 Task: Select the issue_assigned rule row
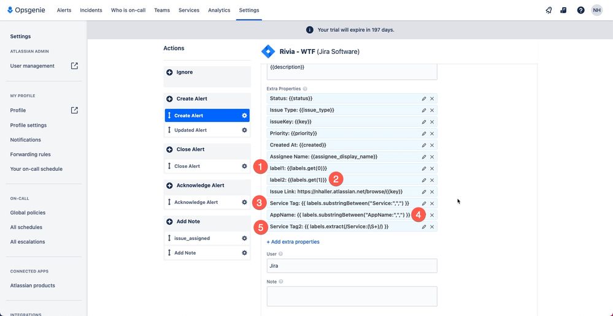[207, 238]
